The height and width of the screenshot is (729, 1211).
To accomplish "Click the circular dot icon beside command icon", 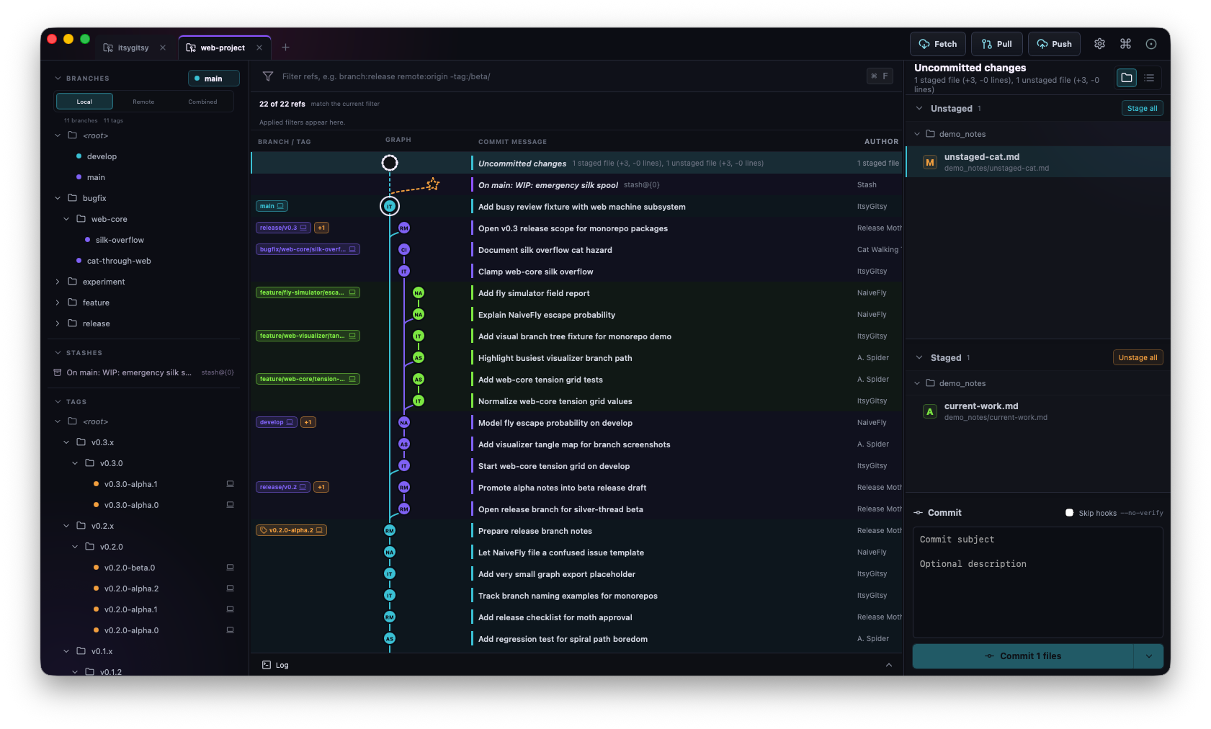I will pyautogui.click(x=1151, y=44).
